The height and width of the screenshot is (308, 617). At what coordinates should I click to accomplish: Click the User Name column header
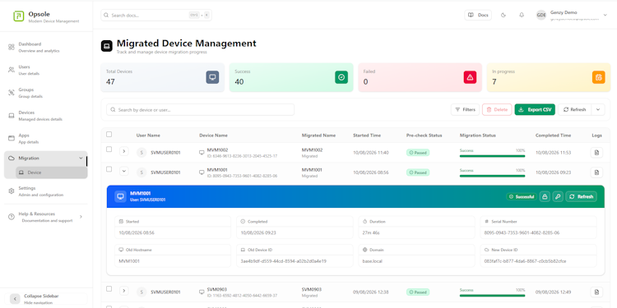148,136
